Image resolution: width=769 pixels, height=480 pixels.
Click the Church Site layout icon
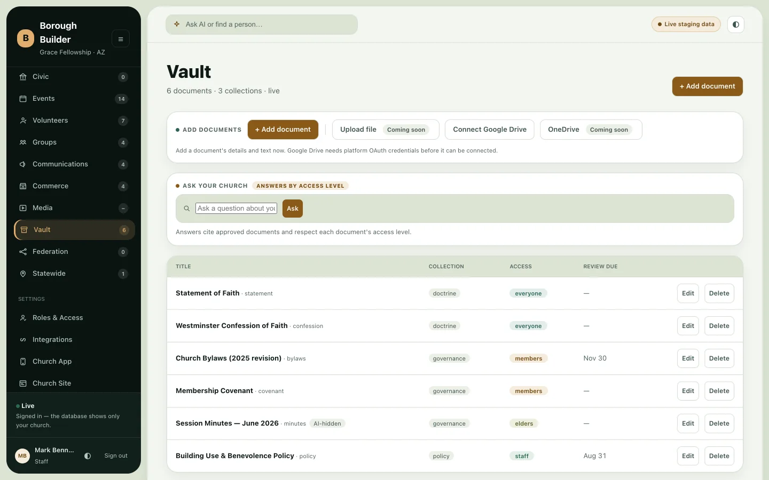[23, 383]
